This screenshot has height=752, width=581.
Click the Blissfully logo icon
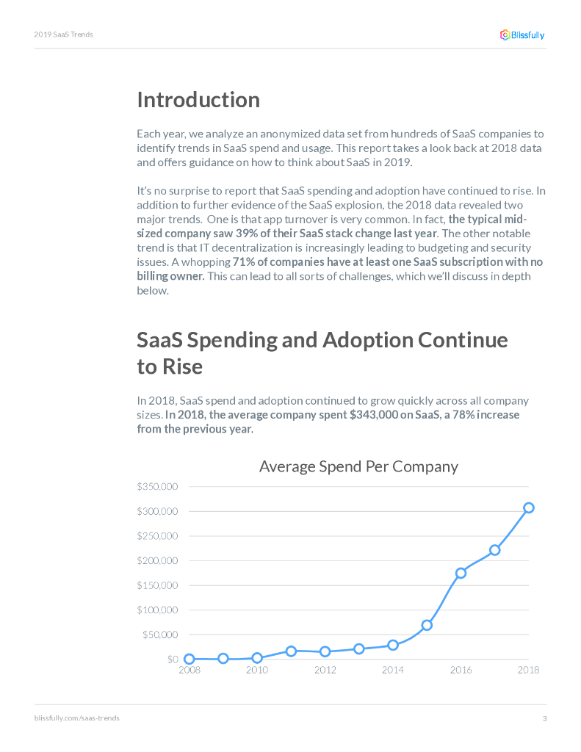click(505, 35)
